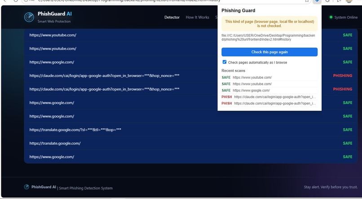Click the upper PHISHING label in the history table

coord(343,76)
